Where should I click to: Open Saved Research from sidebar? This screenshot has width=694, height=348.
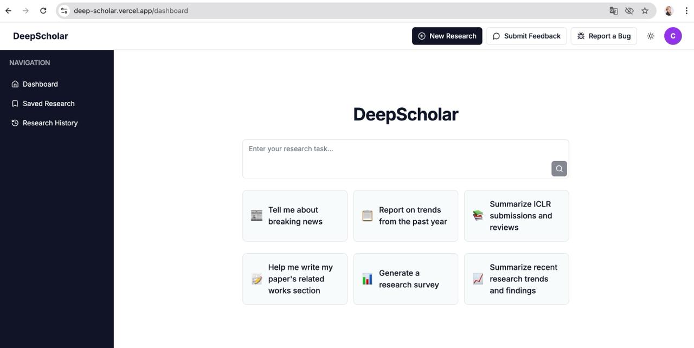[48, 104]
